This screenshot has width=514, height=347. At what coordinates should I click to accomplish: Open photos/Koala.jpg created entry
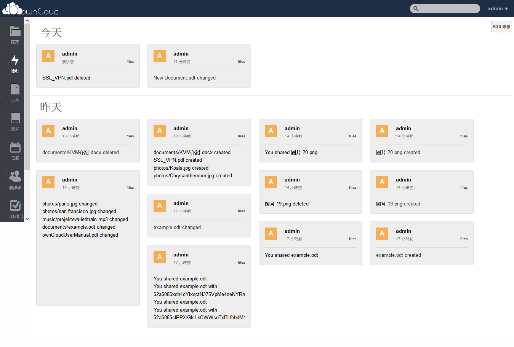click(x=181, y=168)
